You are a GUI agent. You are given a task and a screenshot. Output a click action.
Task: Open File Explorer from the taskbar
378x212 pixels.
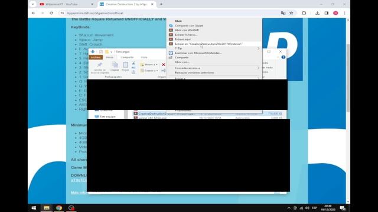(x=47, y=208)
